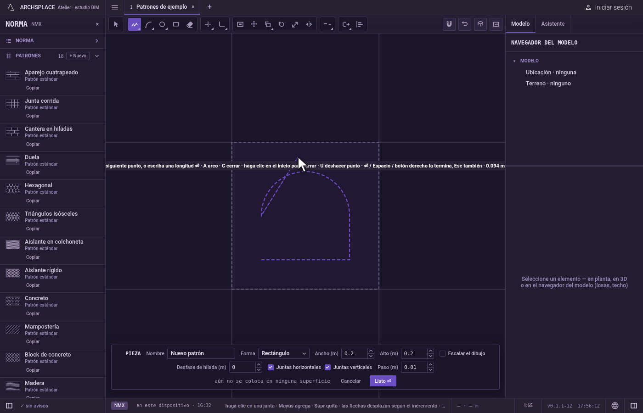Open the fillet corner tool options
The image size is (643, 413).
point(222,24)
